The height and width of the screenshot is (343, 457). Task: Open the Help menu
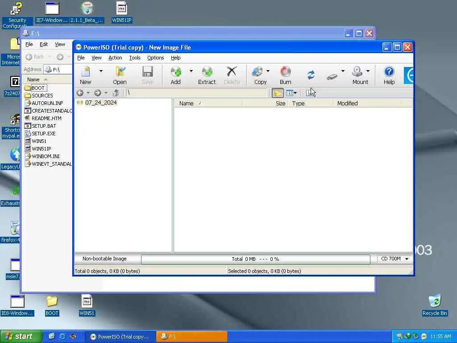(175, 58)
